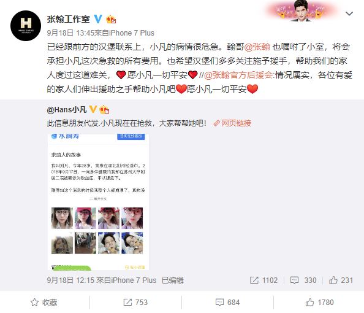Like the original post with 231 likes
The image size is (364, 313).
pyautogui.click(x=341, y=280)
